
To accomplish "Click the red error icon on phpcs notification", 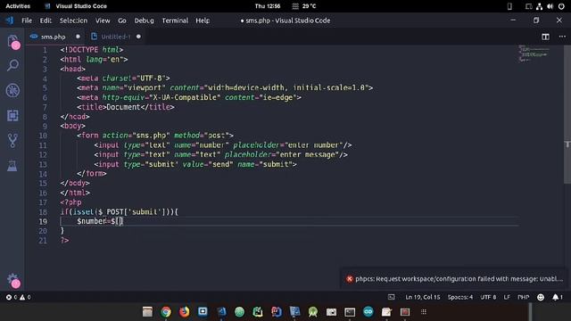I will [349, 279].
